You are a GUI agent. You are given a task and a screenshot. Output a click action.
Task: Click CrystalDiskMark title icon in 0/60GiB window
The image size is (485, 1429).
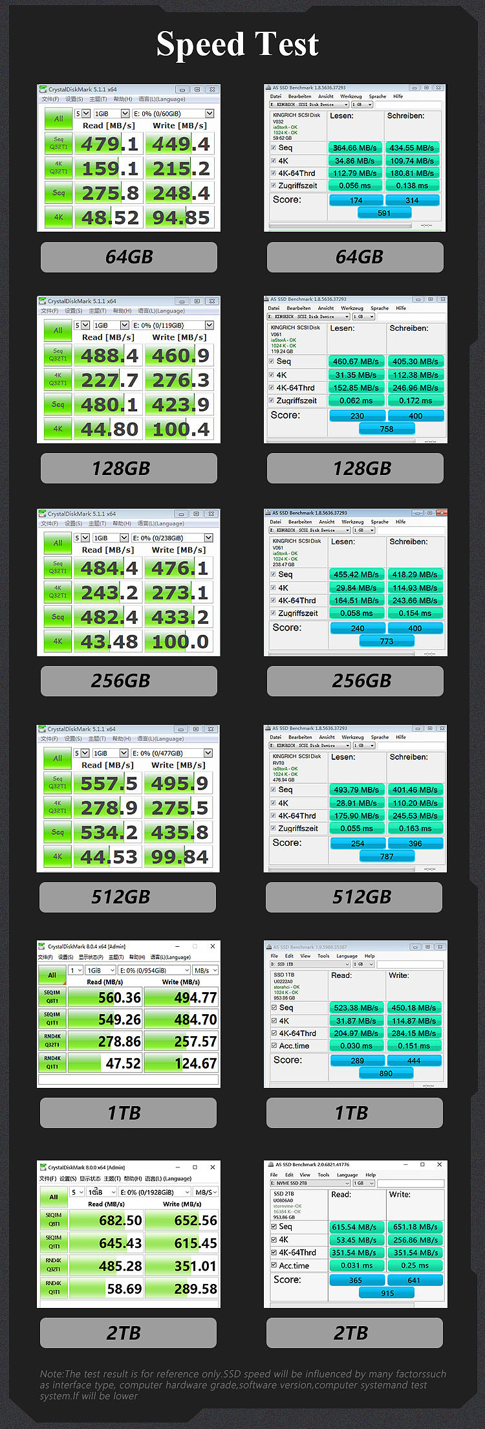pyautogui.click(x=43, y=89)
